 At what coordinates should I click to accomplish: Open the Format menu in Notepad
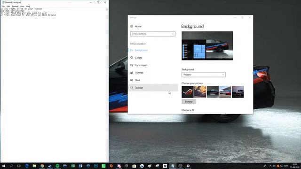[15, 6]
